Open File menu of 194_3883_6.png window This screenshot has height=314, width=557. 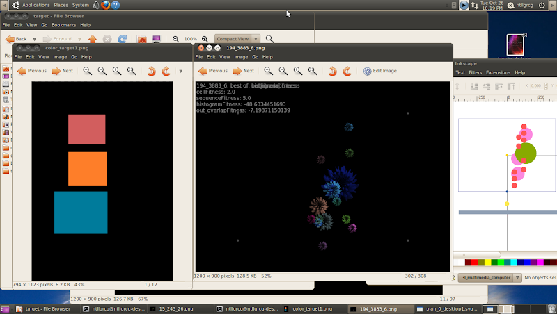(199, 57)
